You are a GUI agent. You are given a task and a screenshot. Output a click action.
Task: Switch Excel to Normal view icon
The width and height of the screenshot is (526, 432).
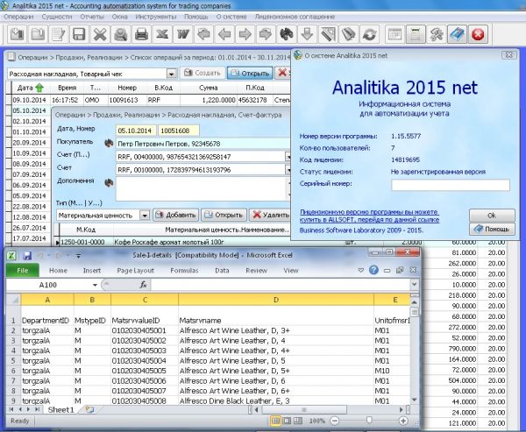coord(275,421)
